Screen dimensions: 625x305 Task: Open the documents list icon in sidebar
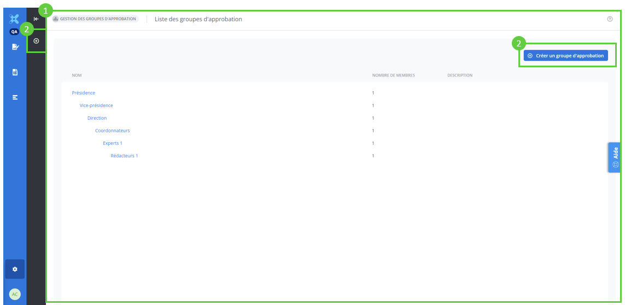(x=15, y=72)
